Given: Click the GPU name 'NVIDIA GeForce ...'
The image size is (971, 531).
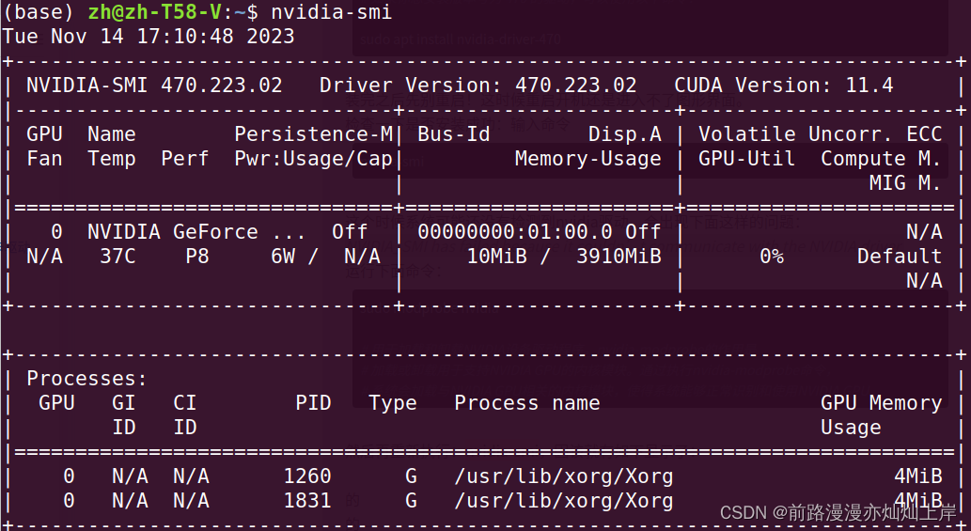Looking at the screenshot, I should coord(196,231).
